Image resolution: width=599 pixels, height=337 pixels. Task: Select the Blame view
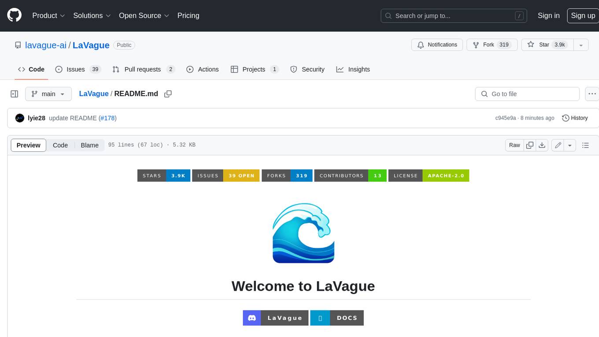click(x=89, y=145)
